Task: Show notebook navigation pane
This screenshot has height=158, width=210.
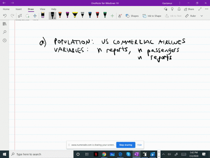Action: (4, 24)
